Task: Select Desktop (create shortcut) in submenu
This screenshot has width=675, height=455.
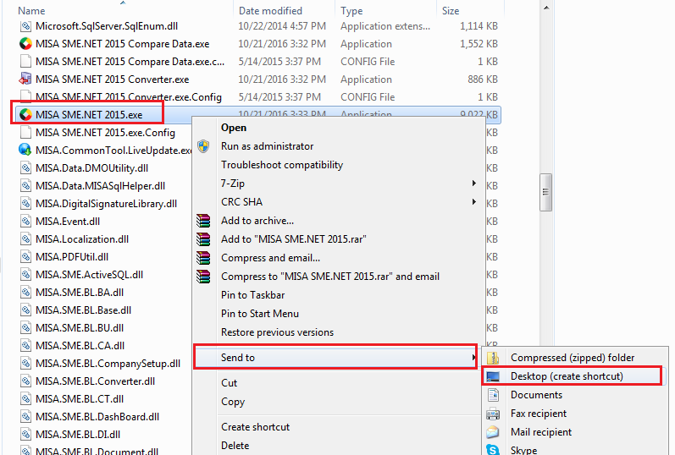Action: [x=567, y=376]
